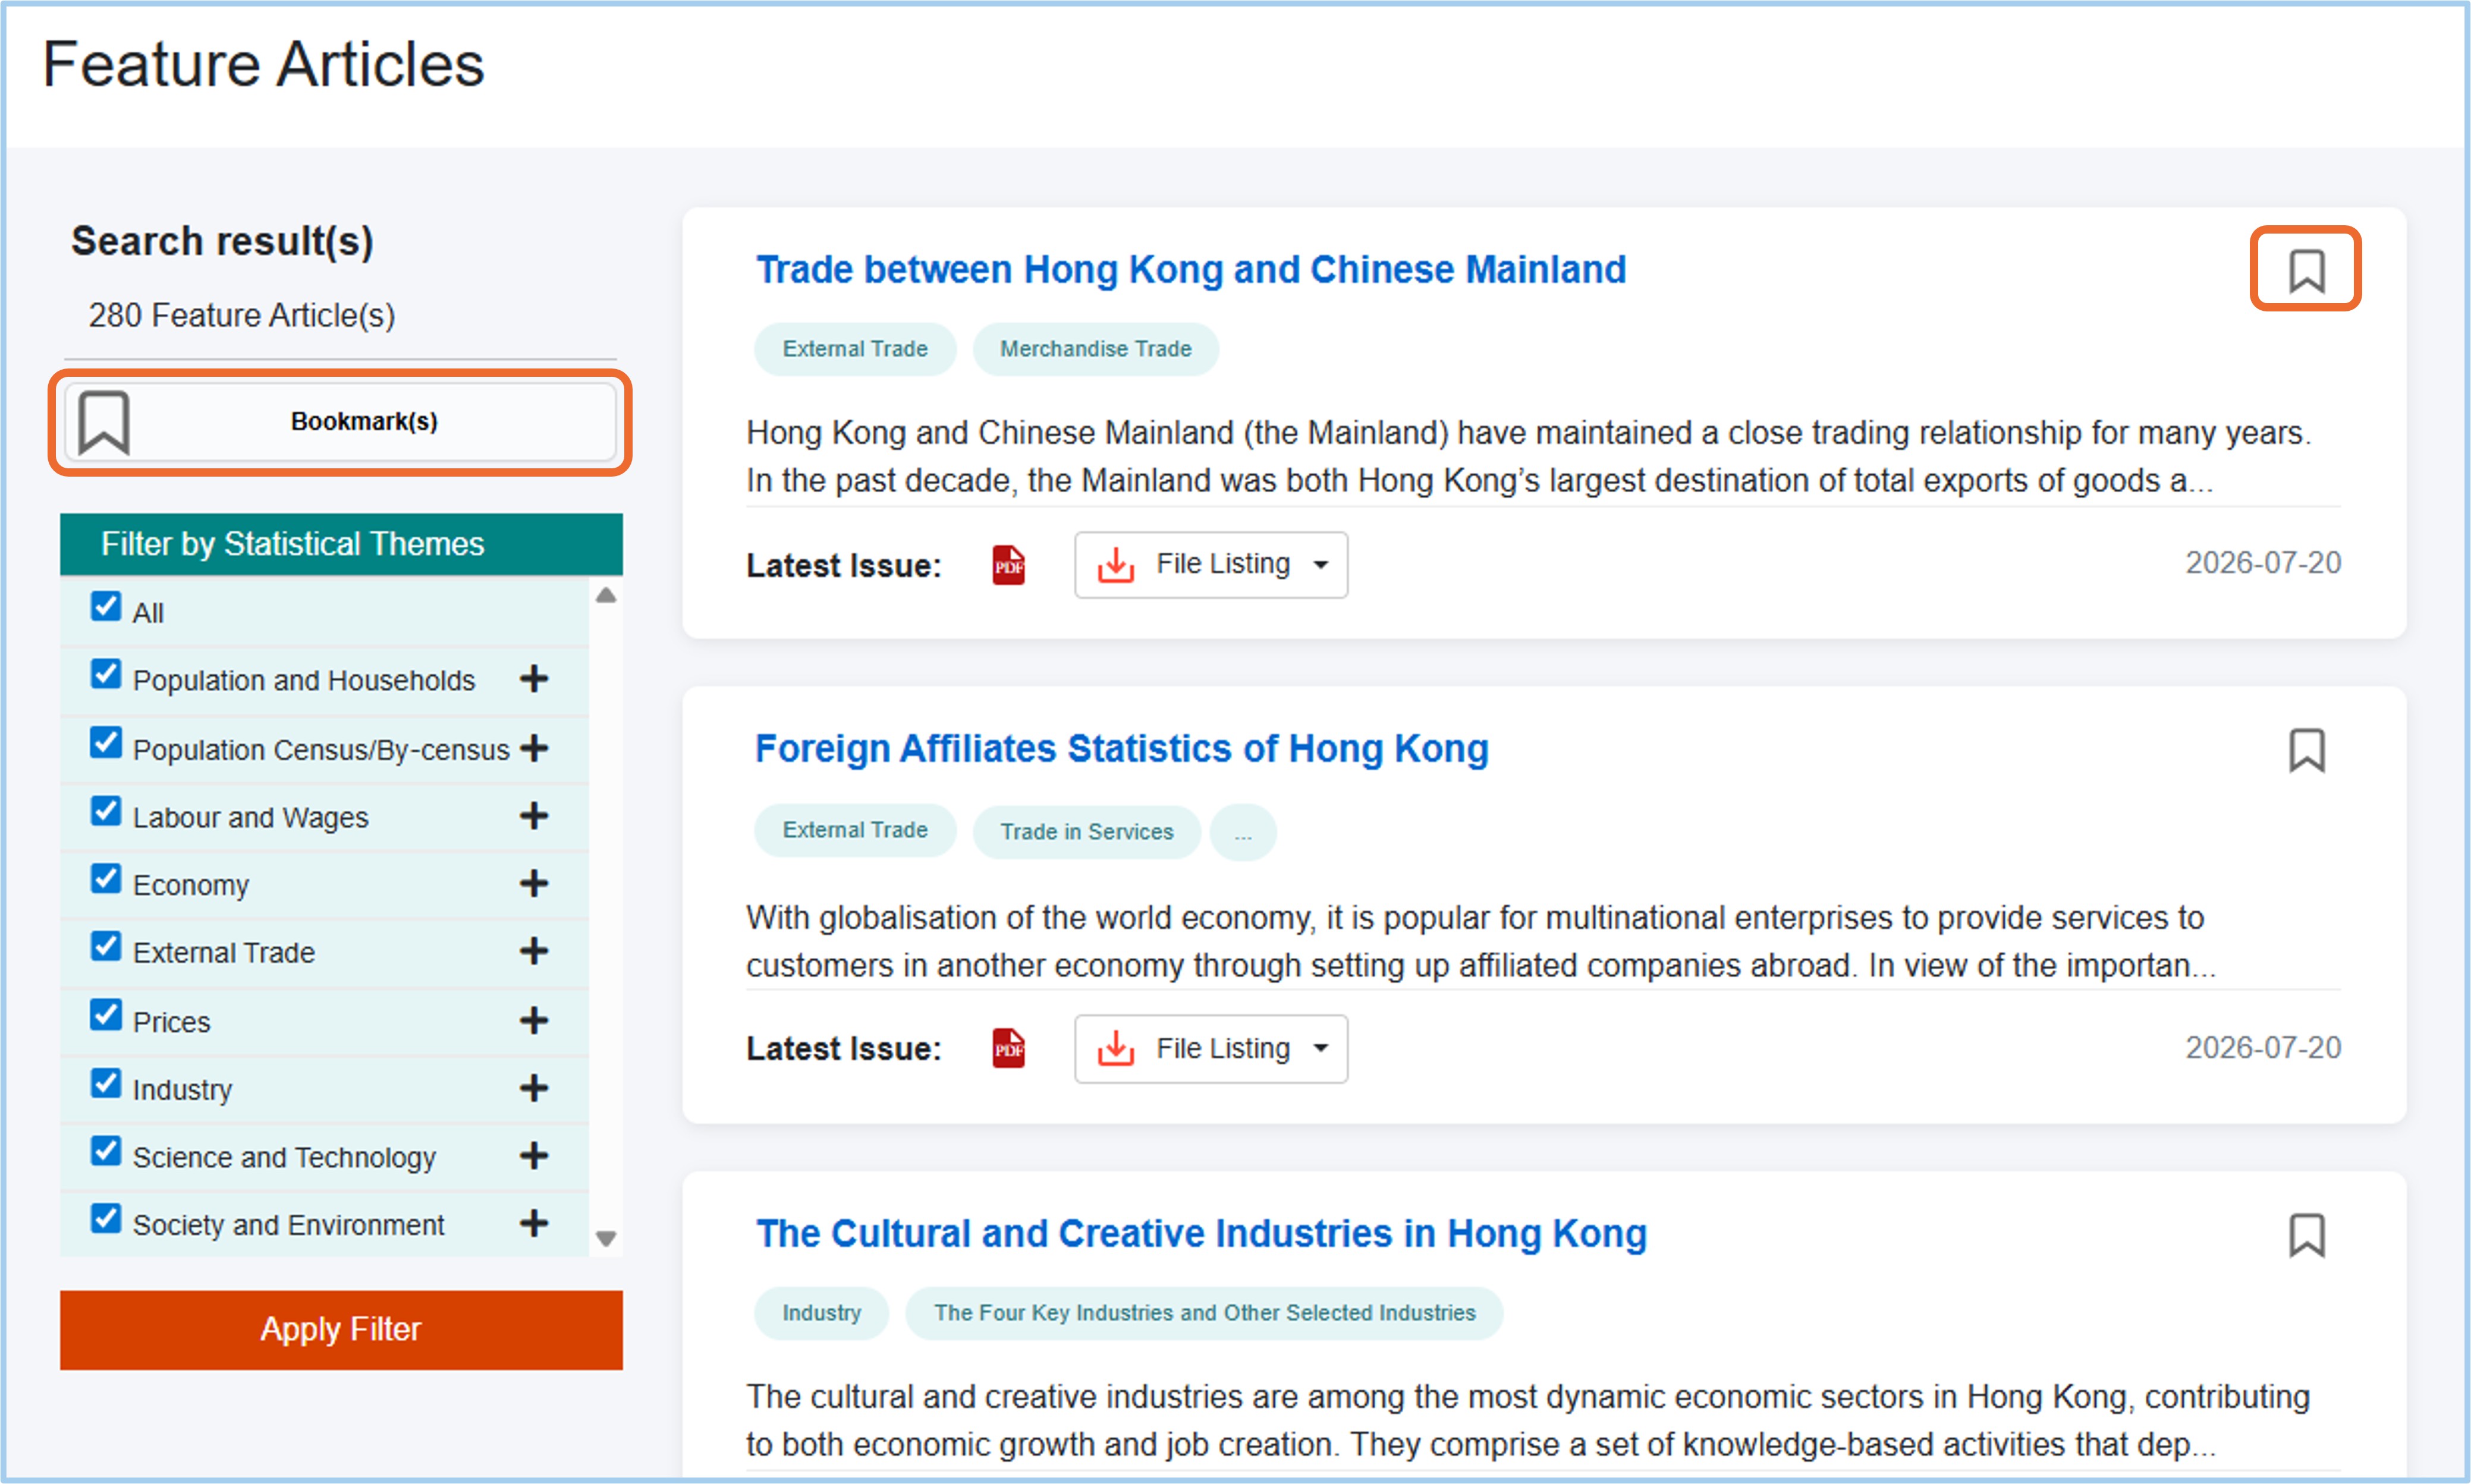
Task: Toggle the Prices checkbox
Action: (x=105, y=1015)
